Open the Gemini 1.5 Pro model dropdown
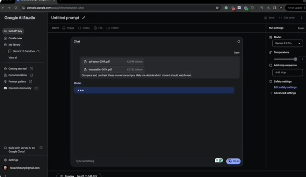The width and height of the screenshot is (306, 177). click(288, 43)
